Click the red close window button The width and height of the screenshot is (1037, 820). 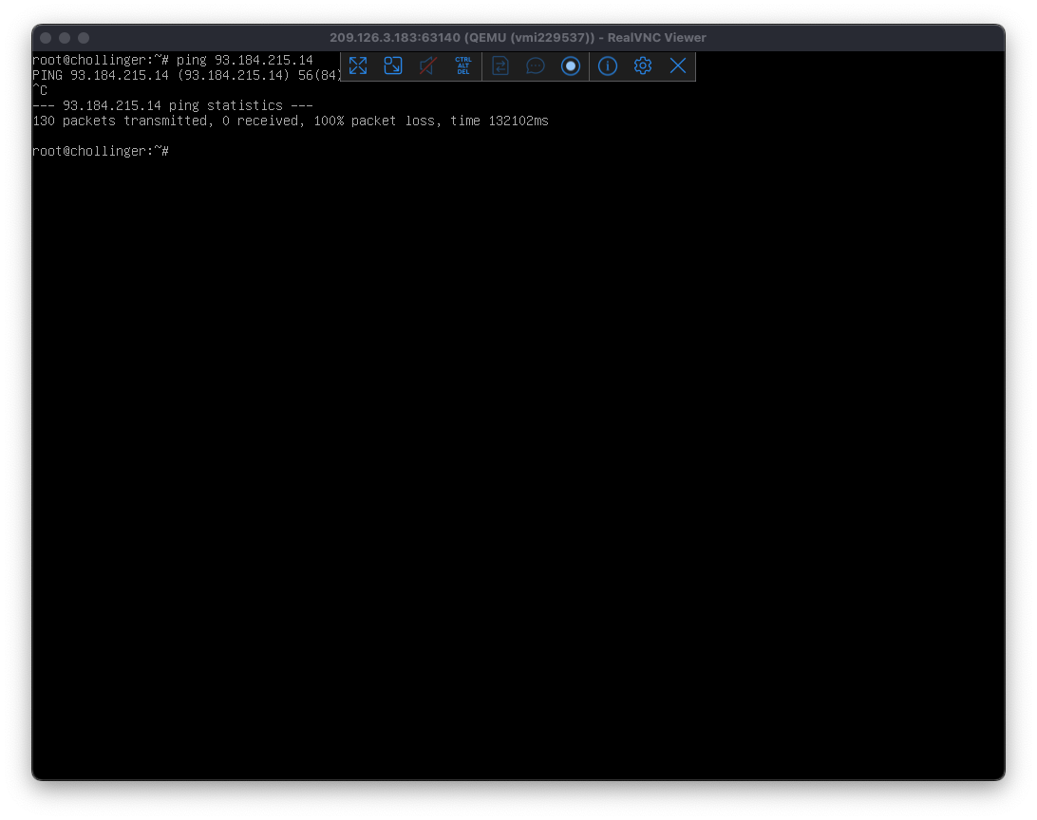click(46, 38)
